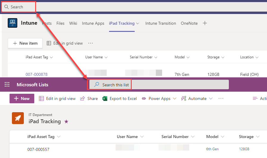Screen dimensions: 267x158
Task: Click the Power Apps icon
Action: point(144,98)
